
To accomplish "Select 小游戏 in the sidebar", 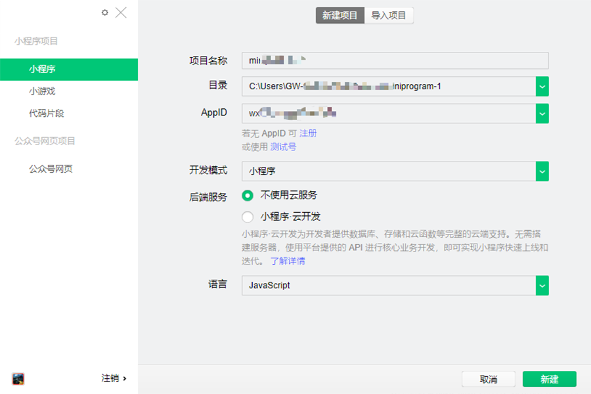I will tap(42, 91).
